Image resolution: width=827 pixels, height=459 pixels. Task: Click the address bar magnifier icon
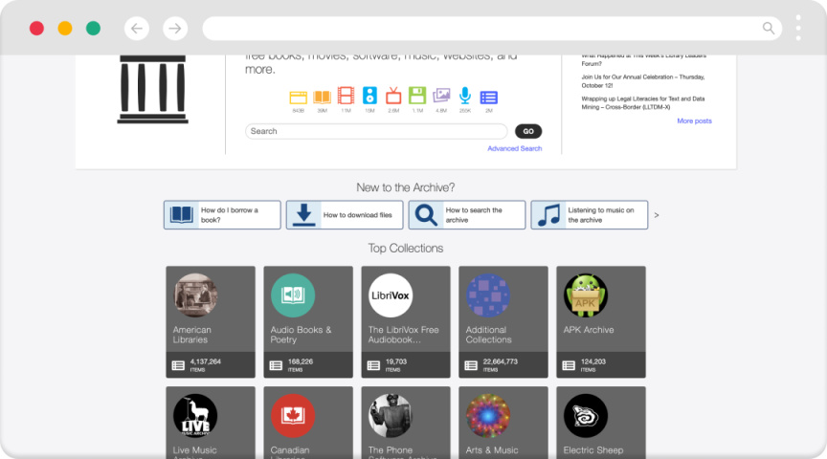(769, 28)
